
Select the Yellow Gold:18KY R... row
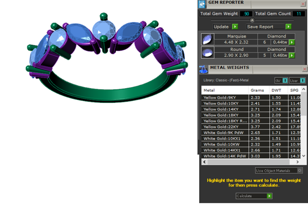pos(251,121)
